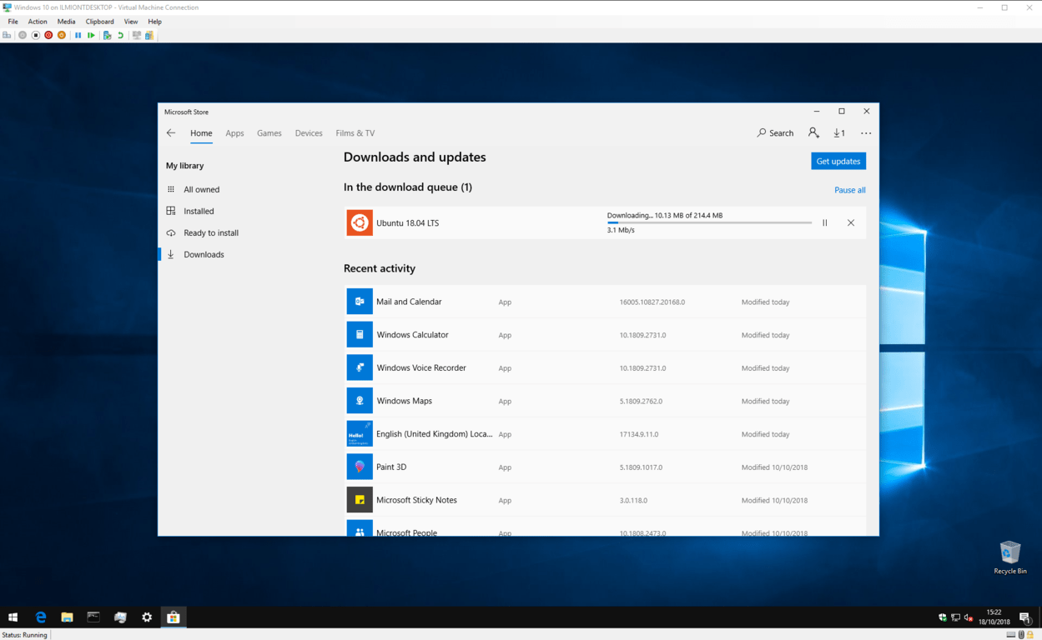Click the Windows Voice Recorder app icon
Screen dimensions: 1042x640
tap(360, 367)
